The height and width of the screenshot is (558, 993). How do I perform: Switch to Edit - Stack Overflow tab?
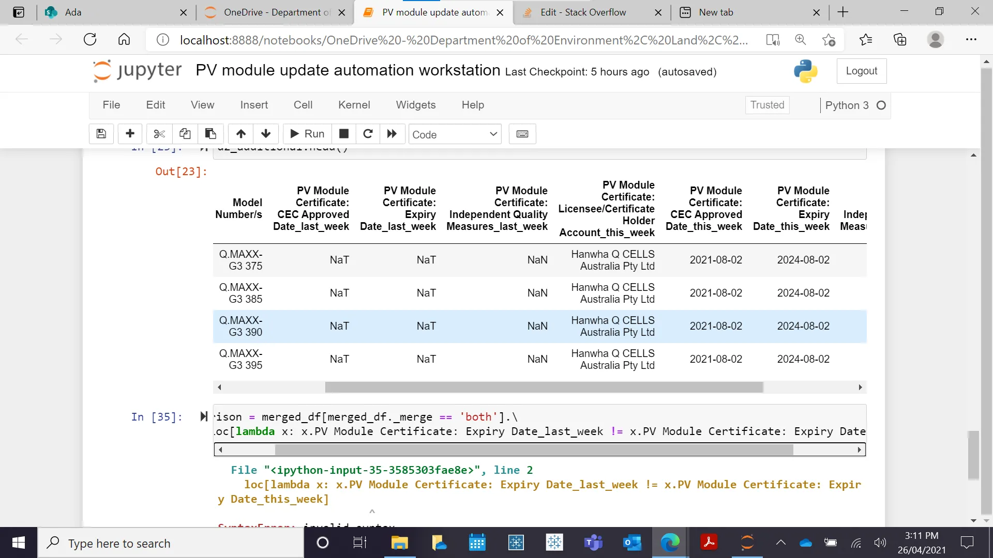click(x=583, y=12)
